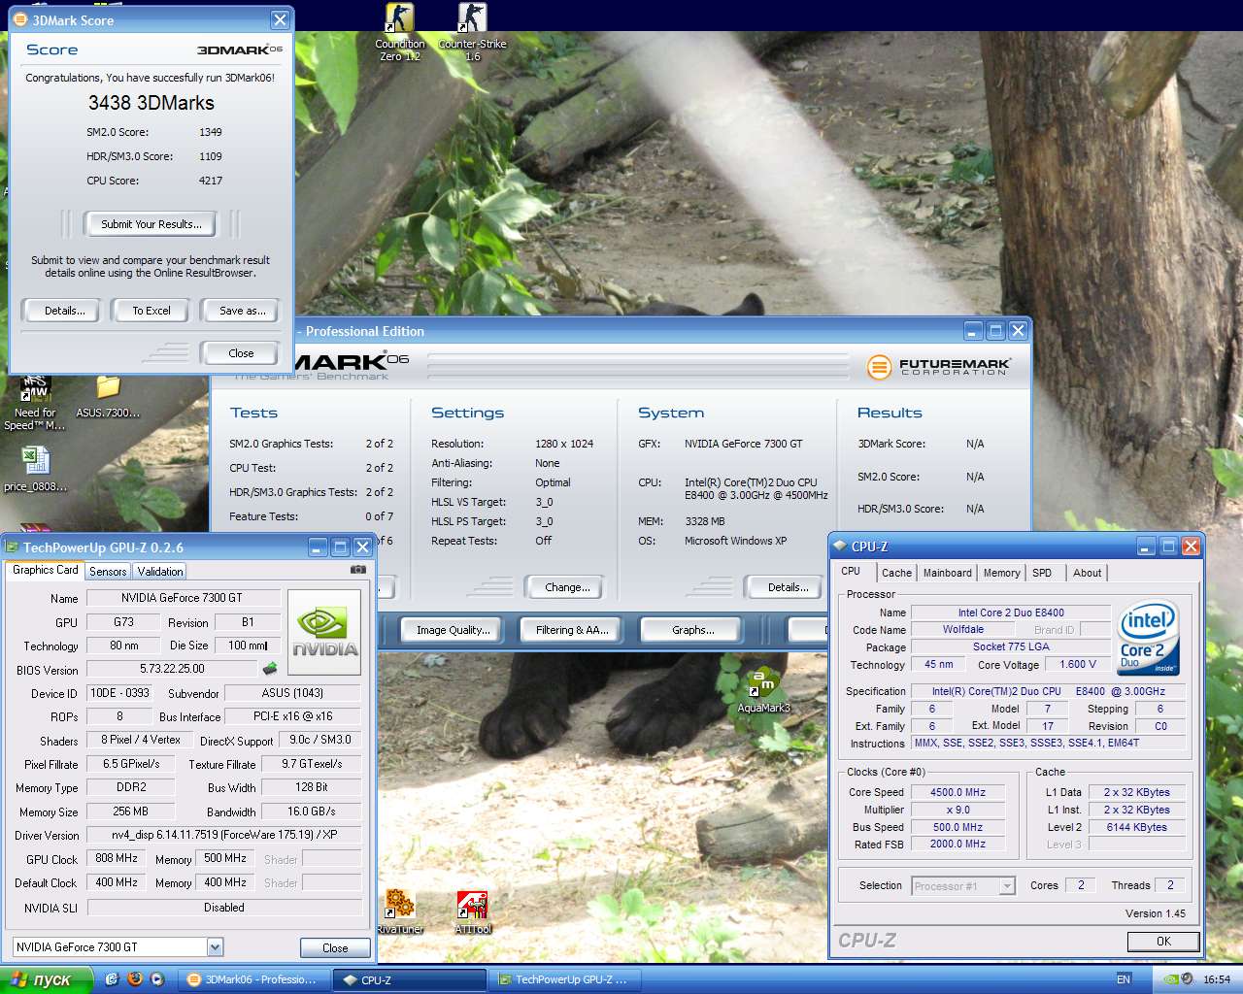Click NVIDIA logo in GPU-Z
The height and width of the screenshot is (994, 1243).
324,632
